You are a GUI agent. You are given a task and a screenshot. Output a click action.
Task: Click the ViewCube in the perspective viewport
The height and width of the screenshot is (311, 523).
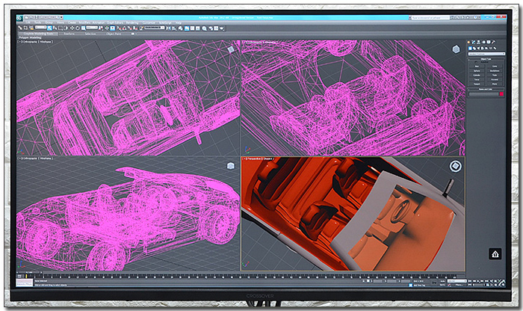click(x=455, y=167)
